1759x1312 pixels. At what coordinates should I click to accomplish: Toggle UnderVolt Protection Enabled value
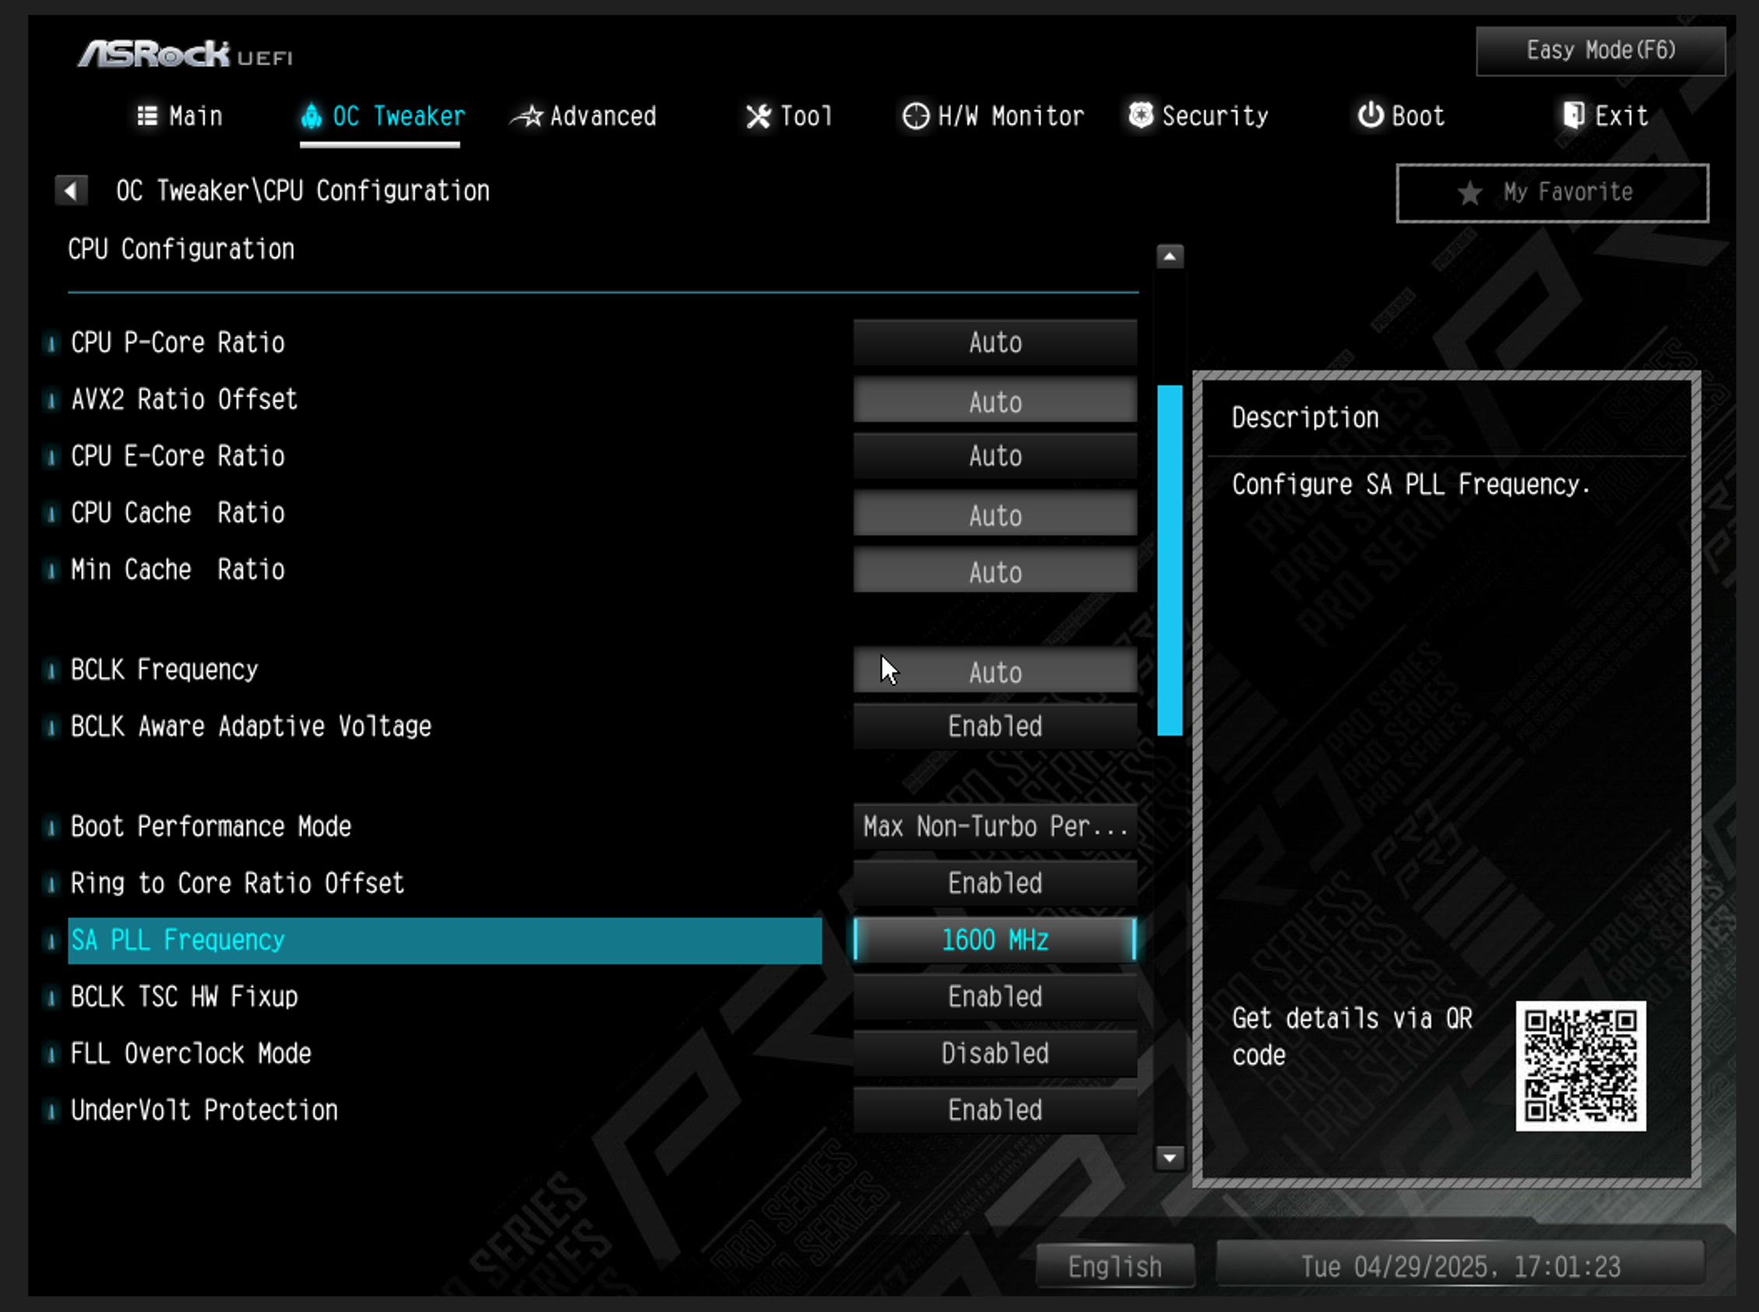pyautogui.click(x=995, y=1110)
